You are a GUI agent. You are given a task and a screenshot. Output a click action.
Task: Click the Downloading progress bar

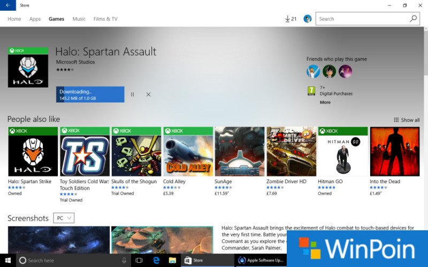coord(90,95)
